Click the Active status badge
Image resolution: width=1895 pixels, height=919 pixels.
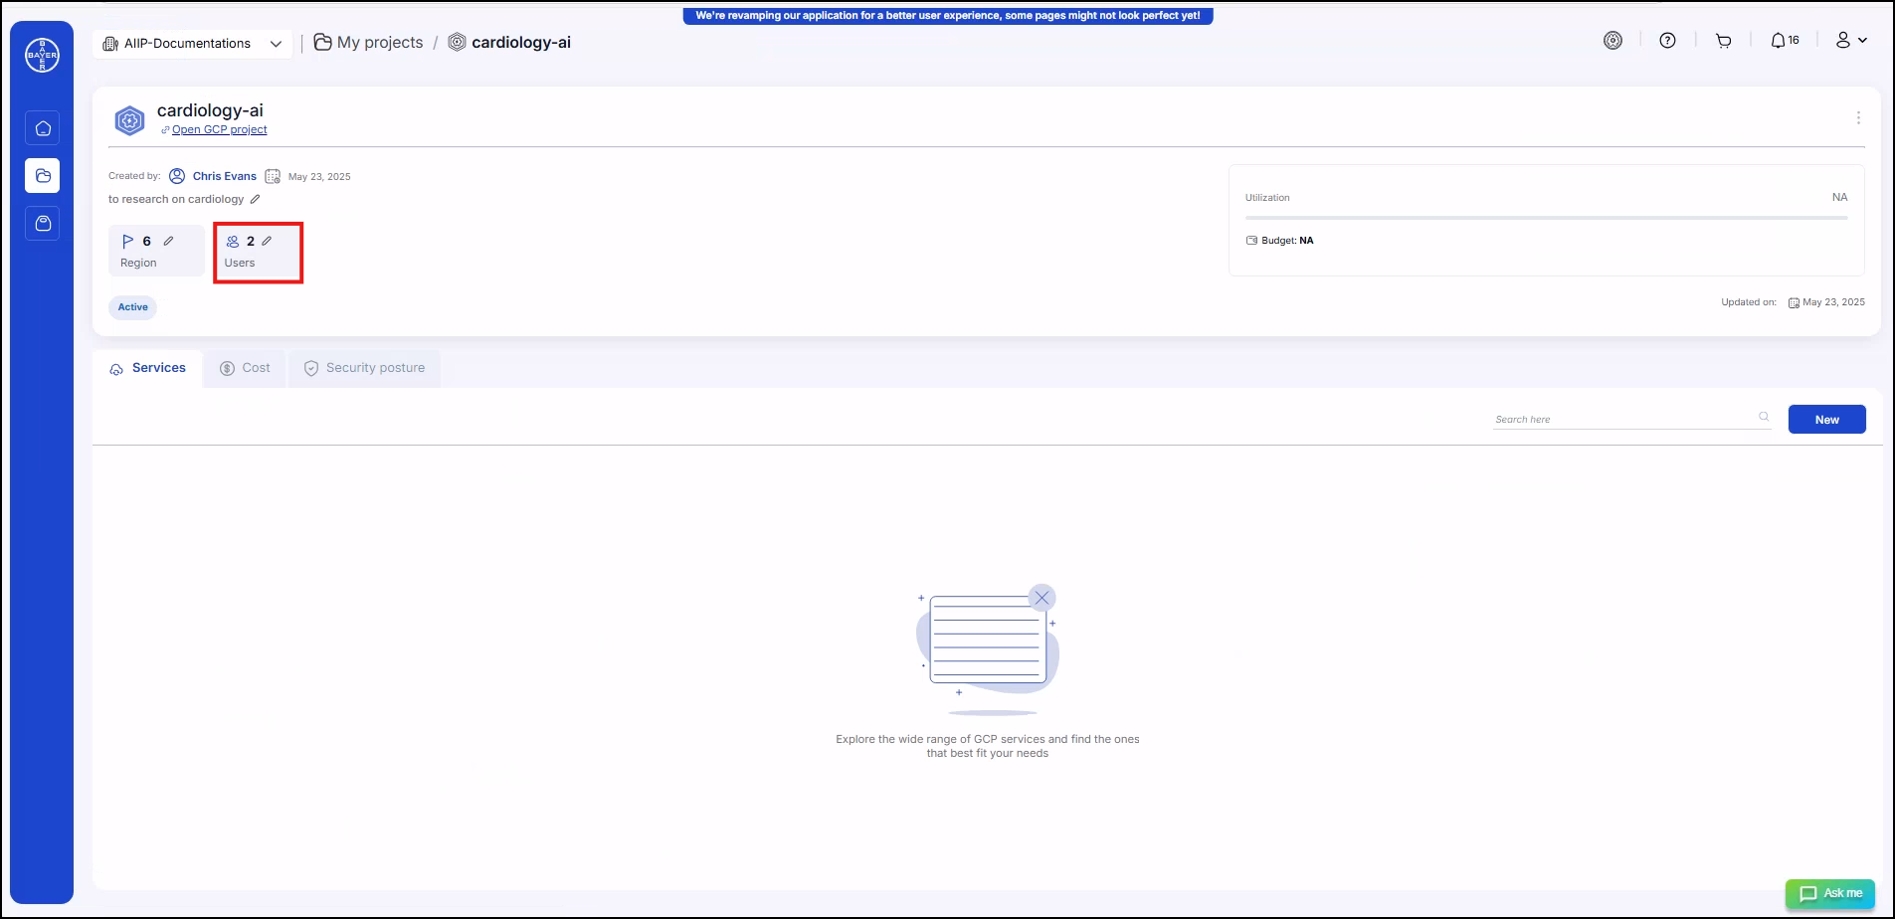133,307
